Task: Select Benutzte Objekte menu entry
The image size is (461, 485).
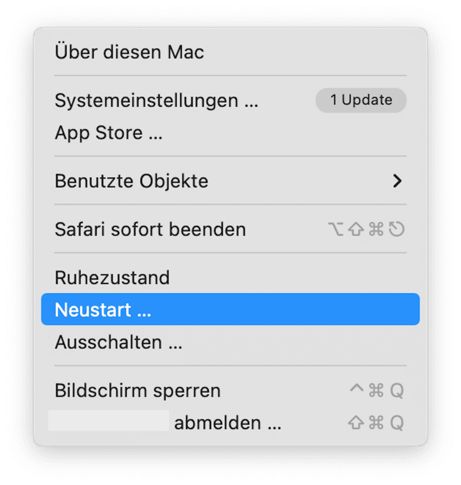Action: pyautogui.click(x=230, y=181)
